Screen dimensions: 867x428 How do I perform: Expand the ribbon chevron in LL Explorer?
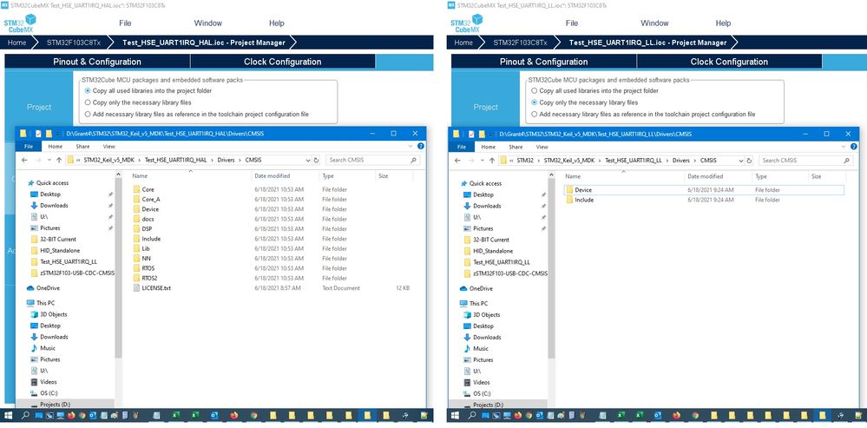[844, 147]
